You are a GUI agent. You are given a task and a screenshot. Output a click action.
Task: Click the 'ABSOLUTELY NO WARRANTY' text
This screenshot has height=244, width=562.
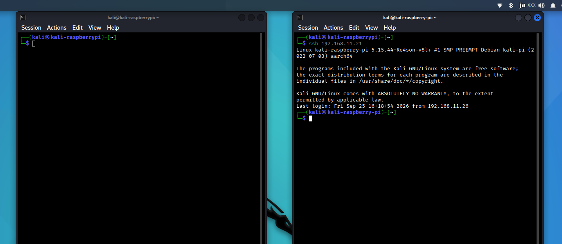(412, 93)
